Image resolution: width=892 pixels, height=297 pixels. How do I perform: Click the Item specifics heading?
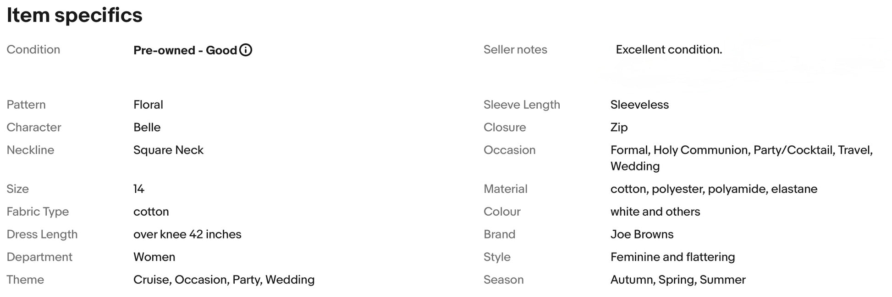point(74,15)
